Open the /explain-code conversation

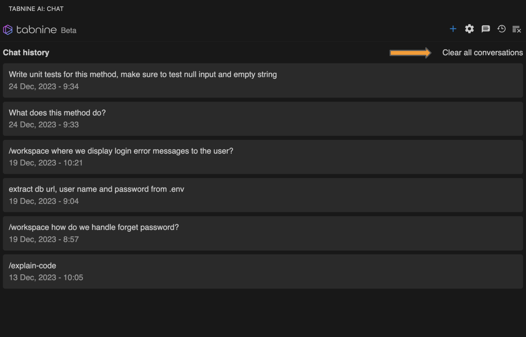[x=32, y=266]
